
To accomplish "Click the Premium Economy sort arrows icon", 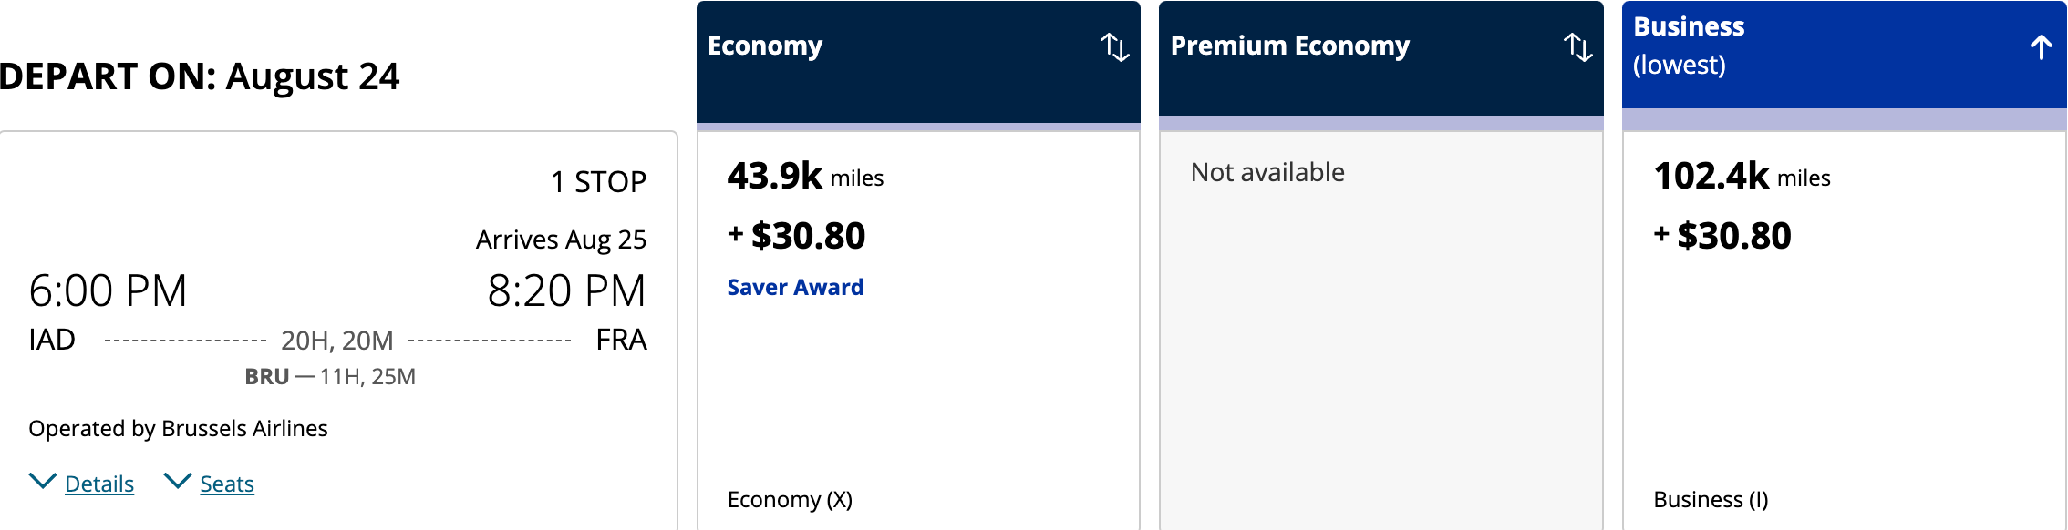I will 1577,46.
